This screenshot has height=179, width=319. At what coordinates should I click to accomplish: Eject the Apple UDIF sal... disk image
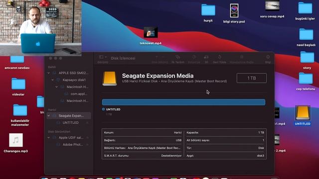coord(87,138)
